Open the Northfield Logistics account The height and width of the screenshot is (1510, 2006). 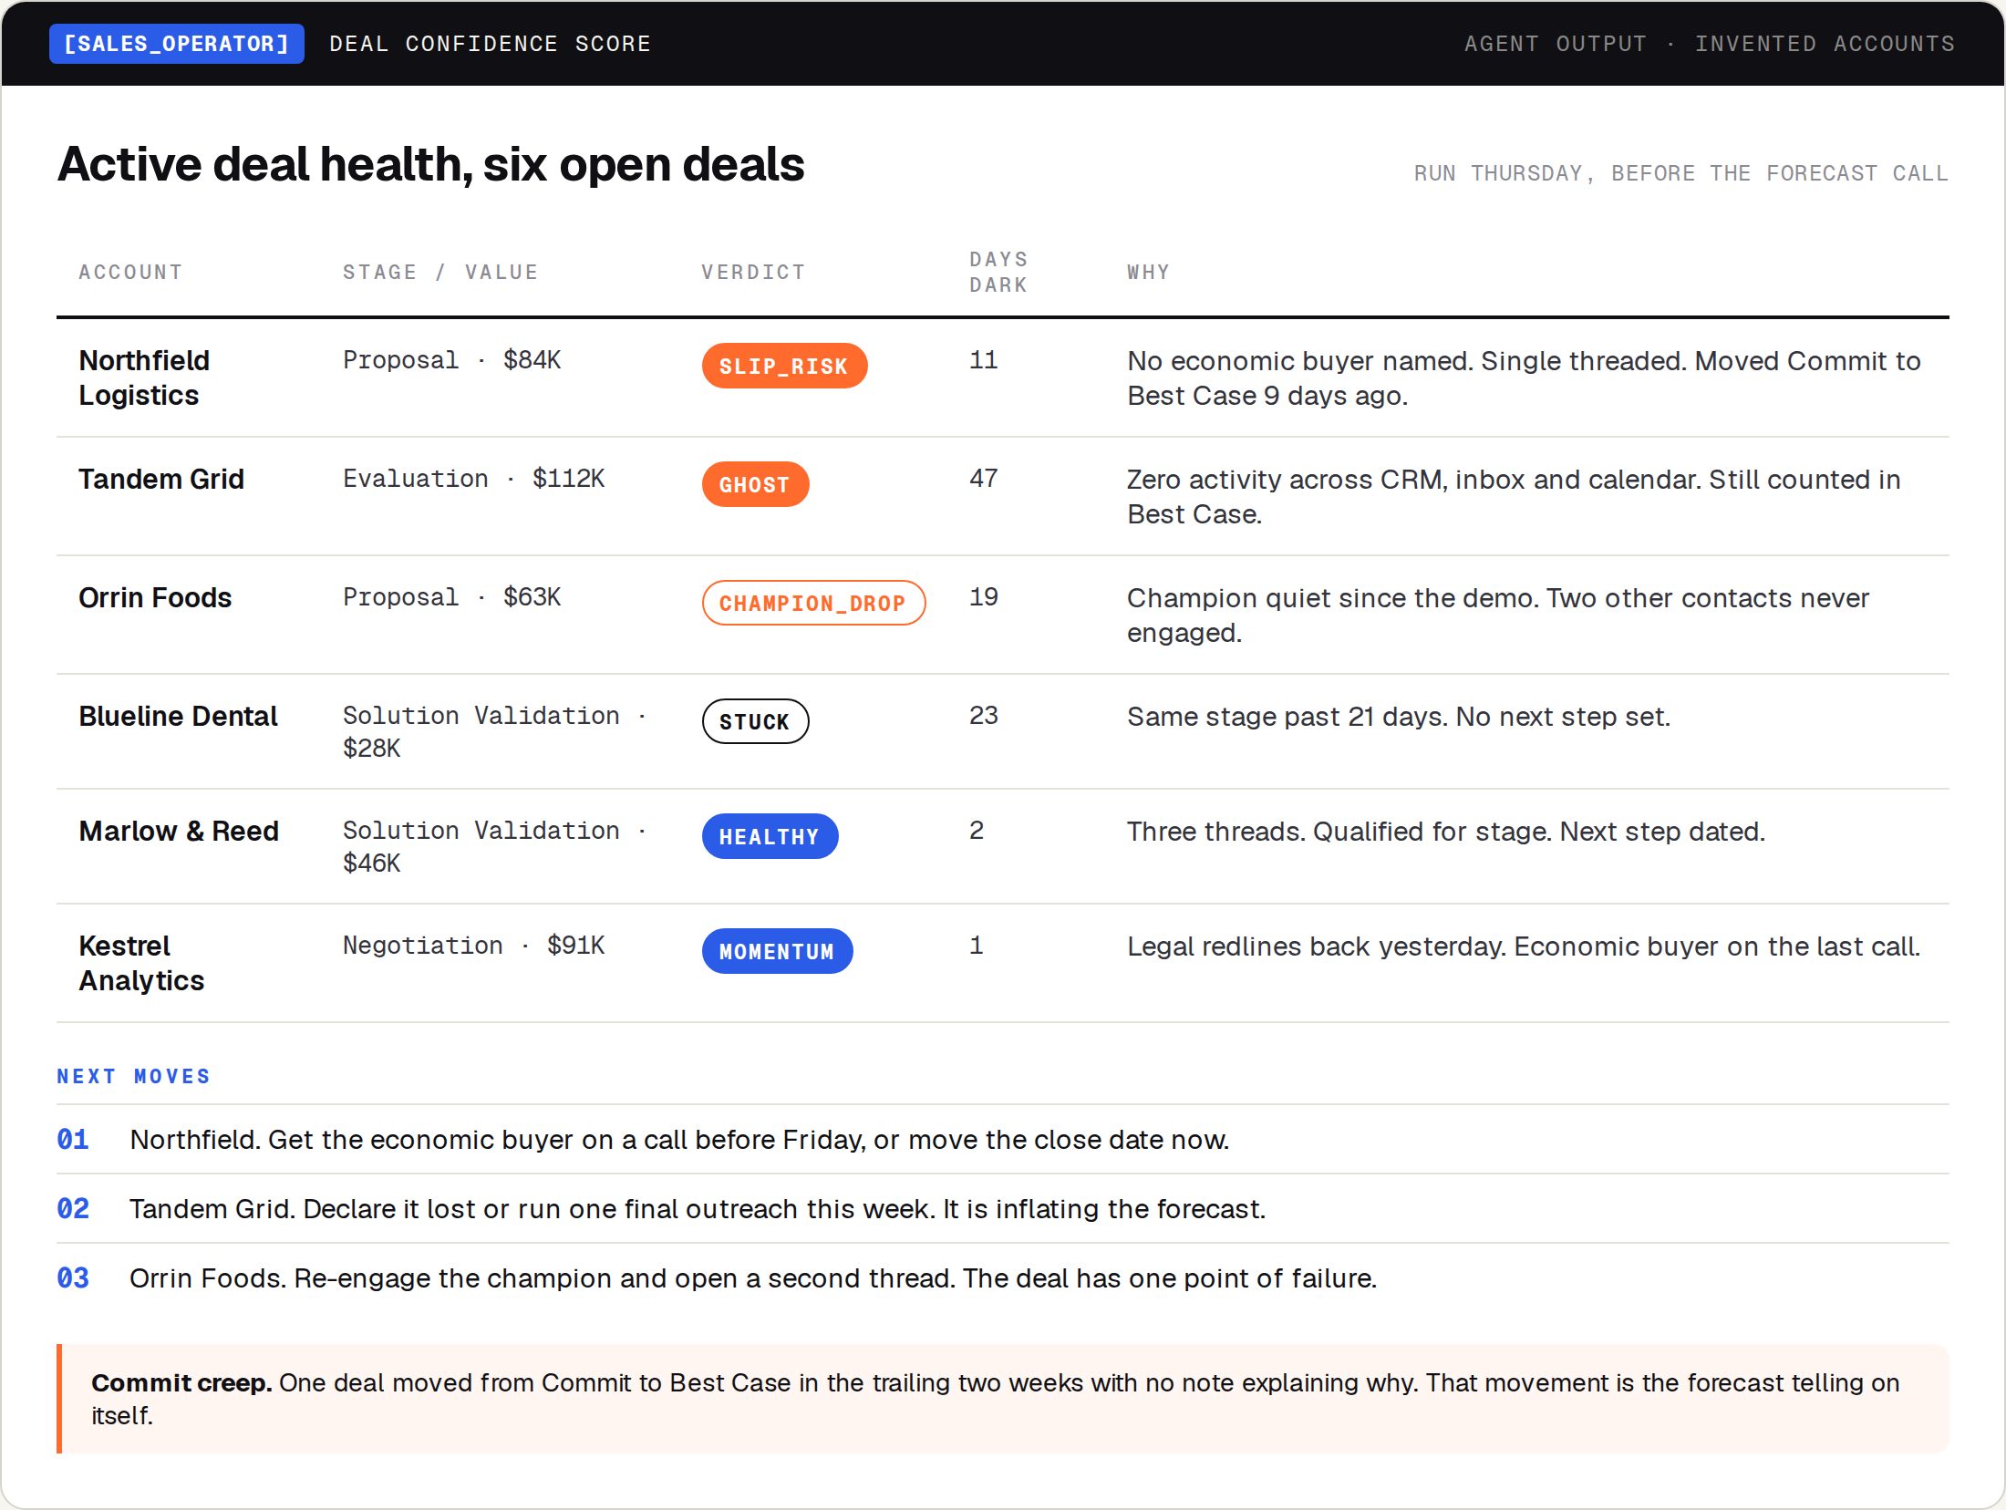pos(144,377)
